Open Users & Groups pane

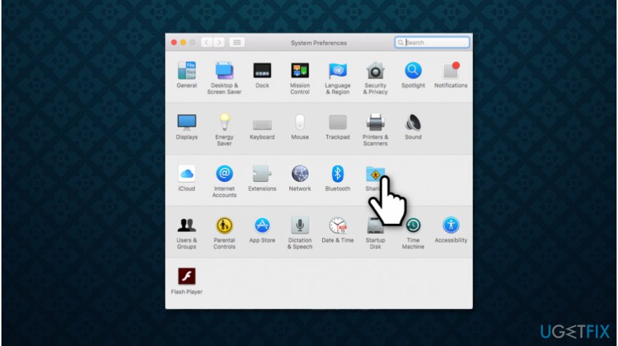coord(186,225)
